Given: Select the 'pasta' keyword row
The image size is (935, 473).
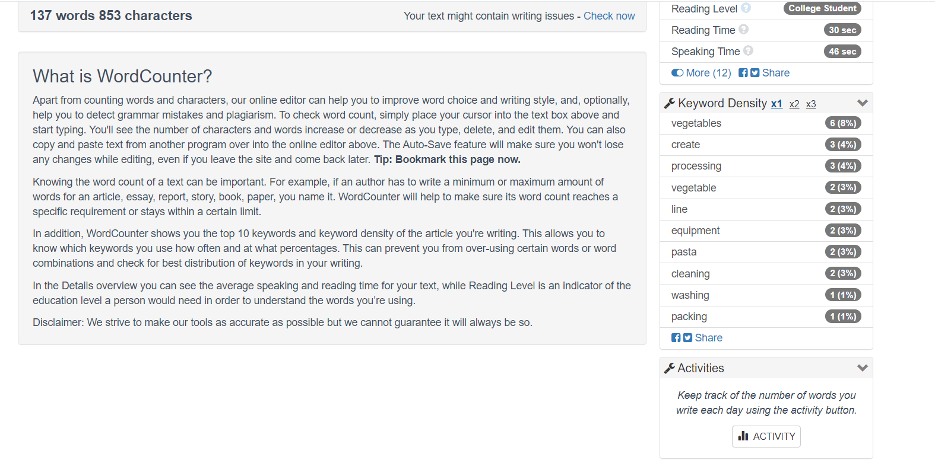Looking at the screenshot, I should [x=766, y=252].
